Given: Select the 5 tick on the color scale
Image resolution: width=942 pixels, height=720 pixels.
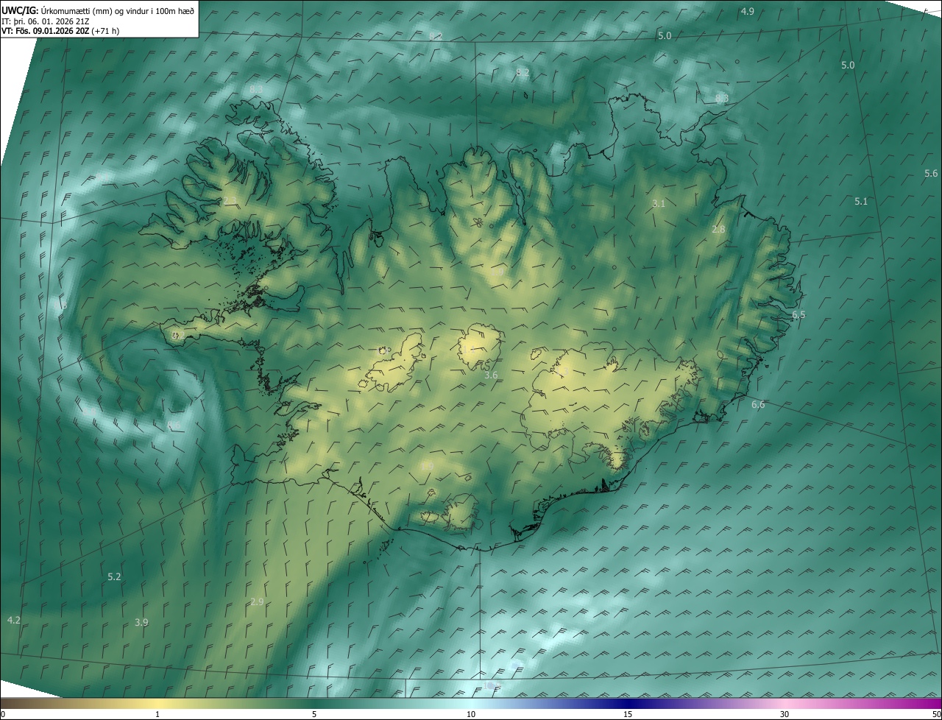Looking at the screenshot, I should point(314,714).
